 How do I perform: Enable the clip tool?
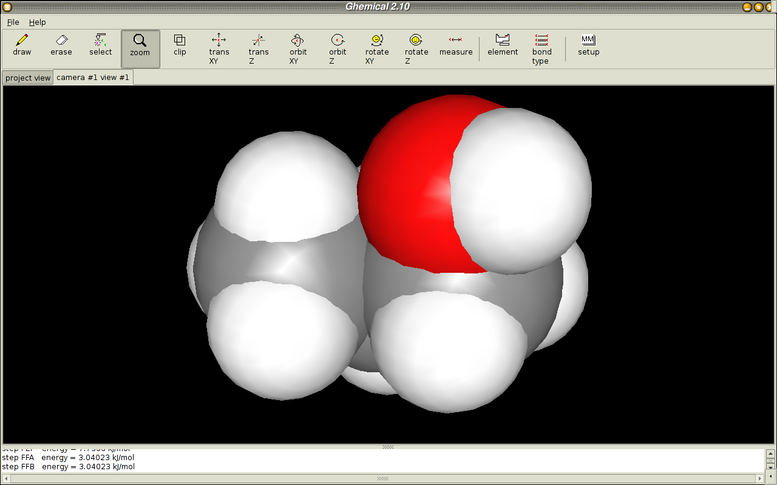[180, 46]
